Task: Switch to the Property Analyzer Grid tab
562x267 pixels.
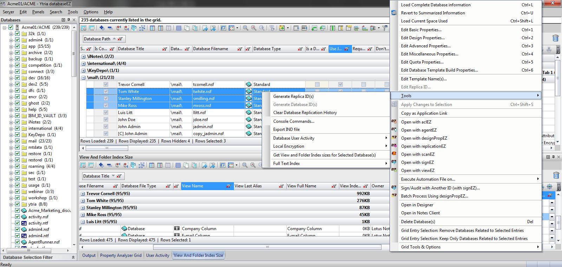Action: 121,255
